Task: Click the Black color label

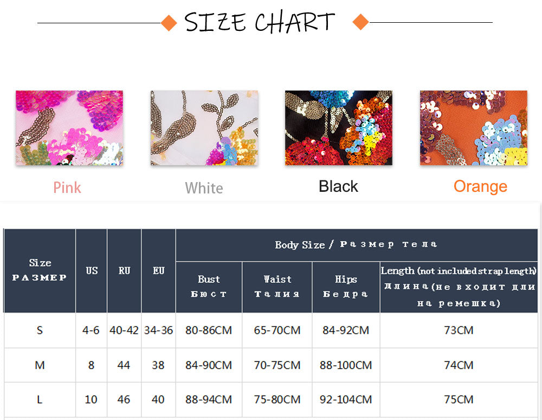Action: (338, 186)
